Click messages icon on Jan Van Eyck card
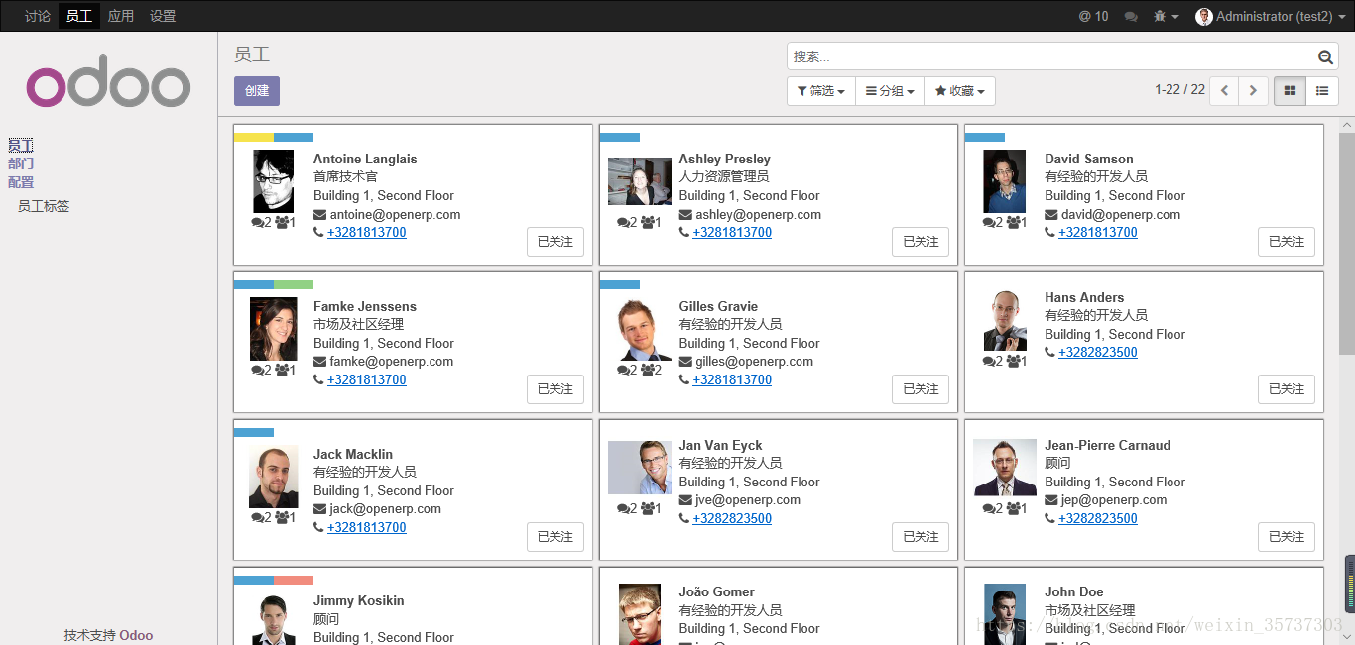 (624, 509)
